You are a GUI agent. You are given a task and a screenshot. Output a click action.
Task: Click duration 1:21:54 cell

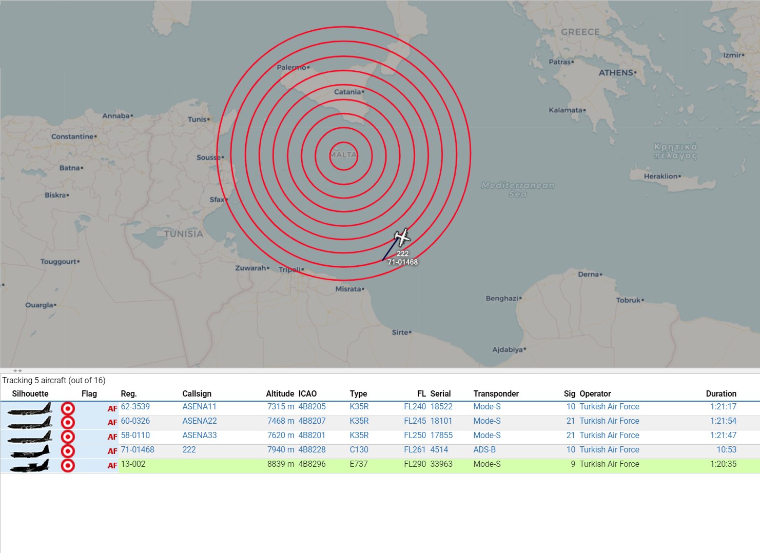724,421
